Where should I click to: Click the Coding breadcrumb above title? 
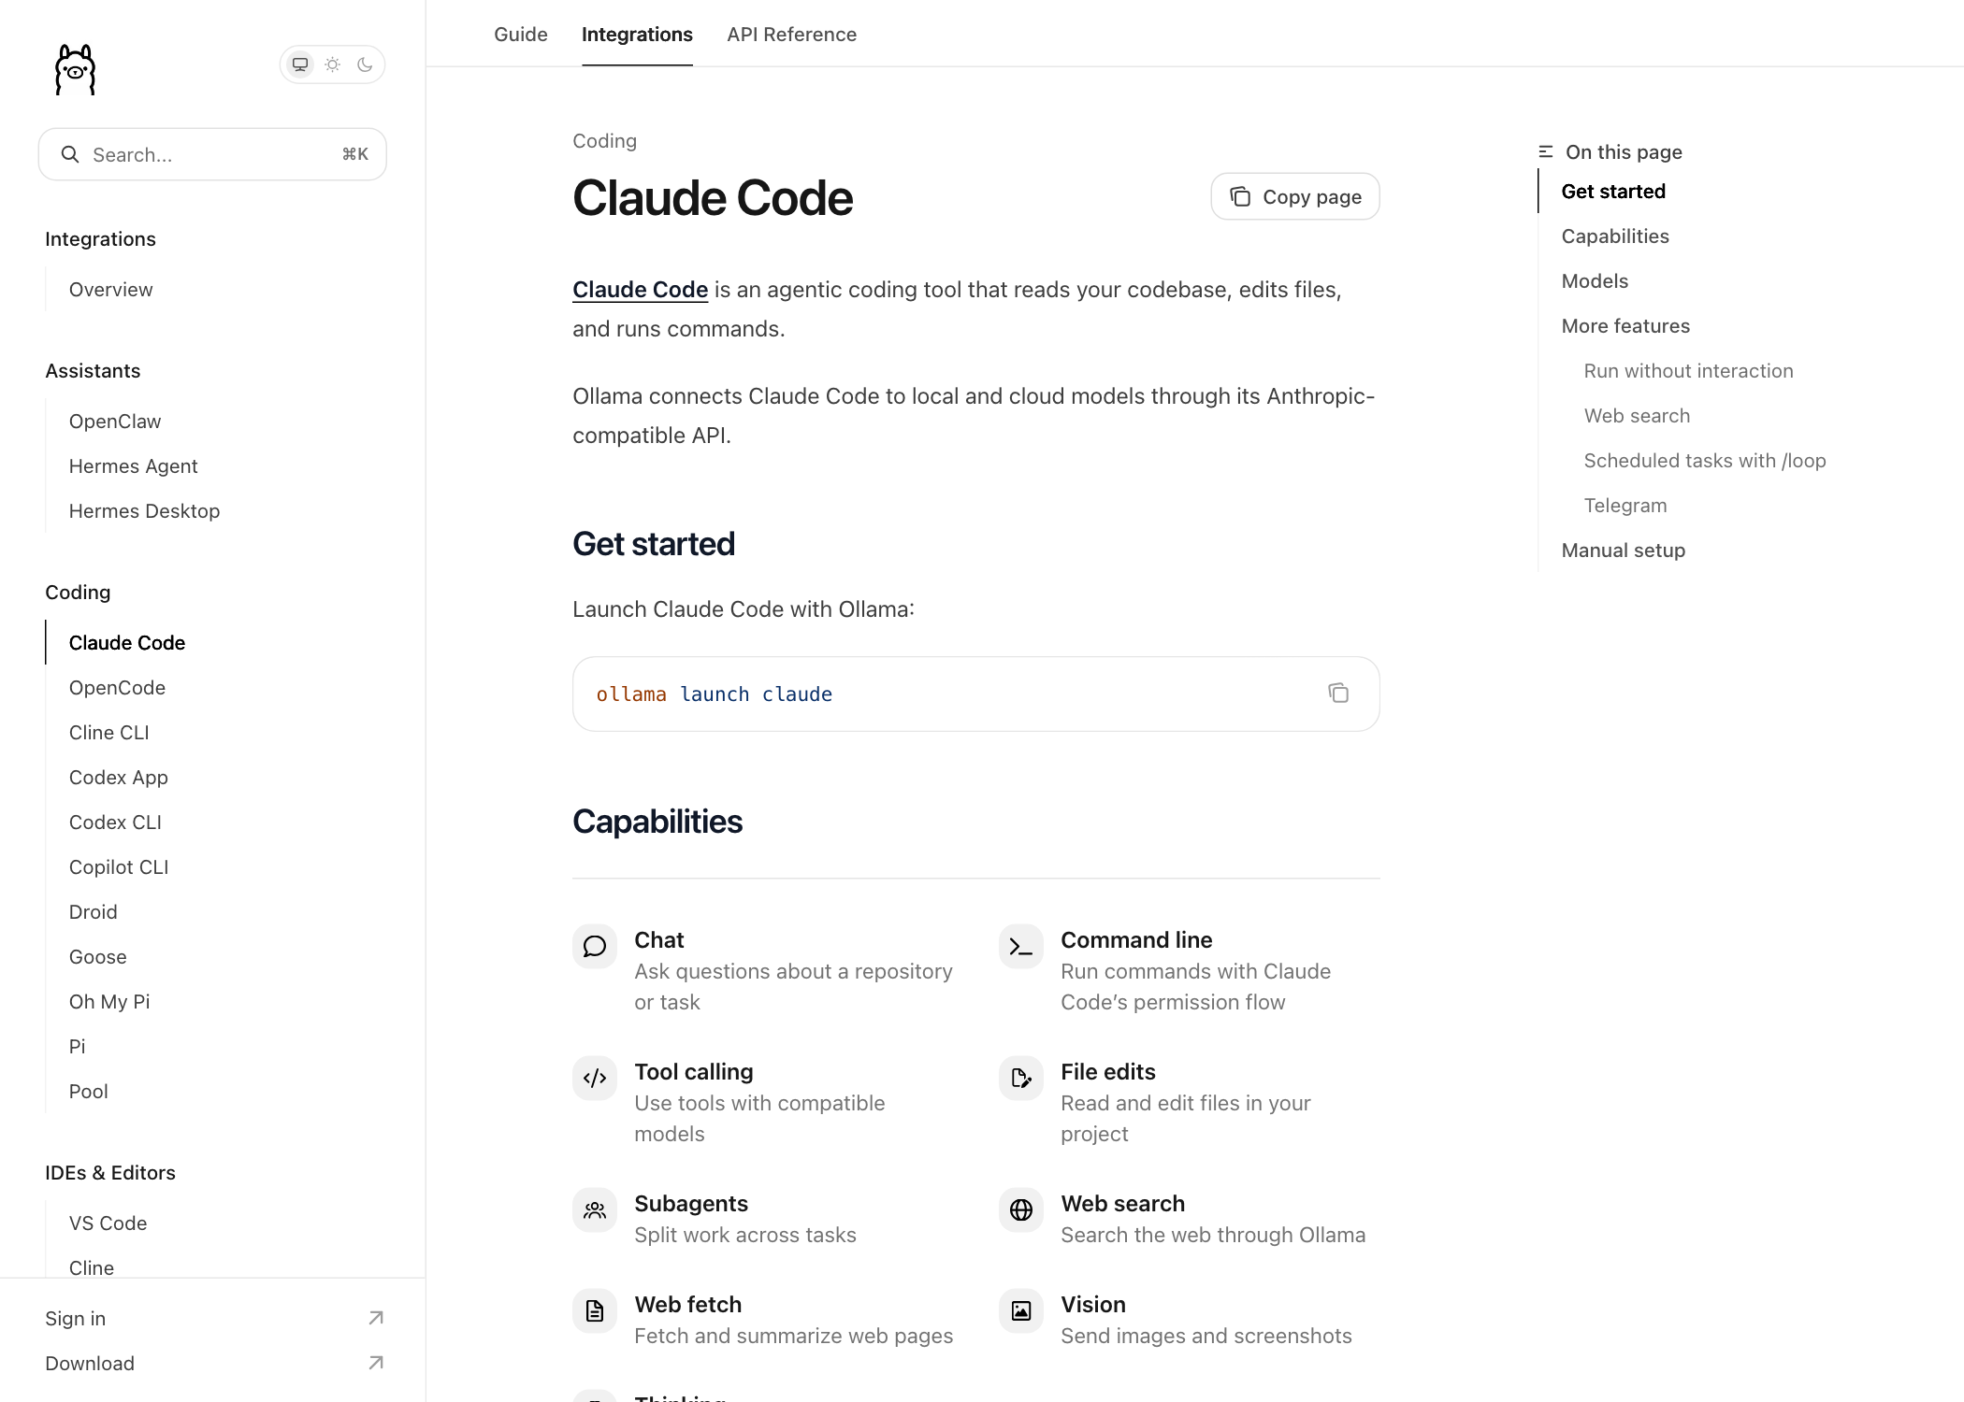(604, 141)
